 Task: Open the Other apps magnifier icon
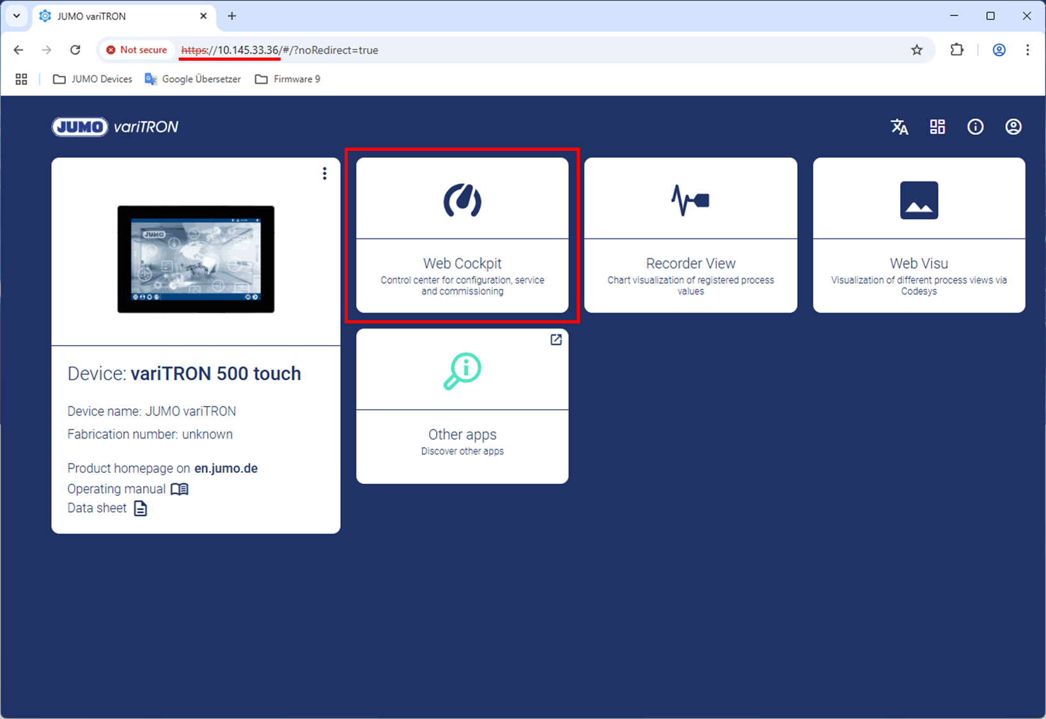tap(462, 371)
